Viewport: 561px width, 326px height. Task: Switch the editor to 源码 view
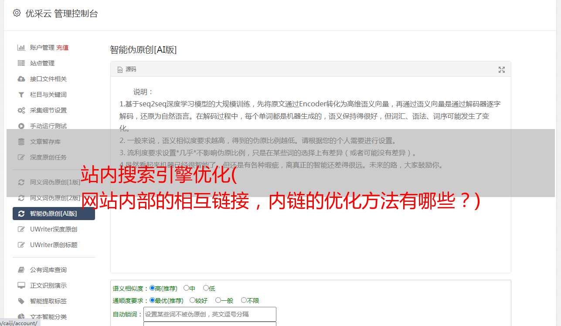127,69
